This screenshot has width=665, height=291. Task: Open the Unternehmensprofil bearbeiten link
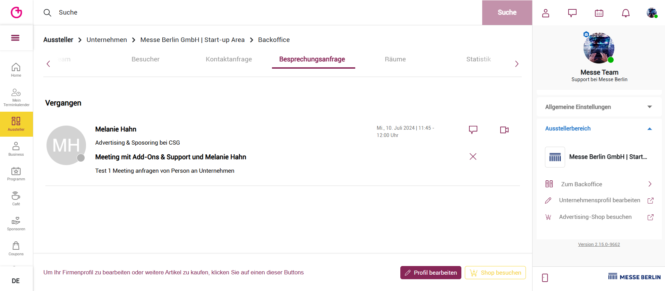(599, 200)
